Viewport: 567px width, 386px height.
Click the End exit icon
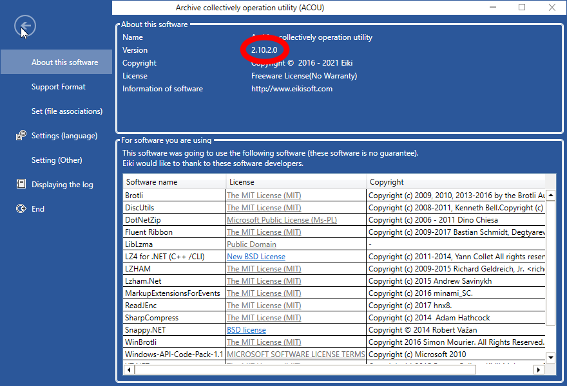pyautogui.click(x=20, y=209)
